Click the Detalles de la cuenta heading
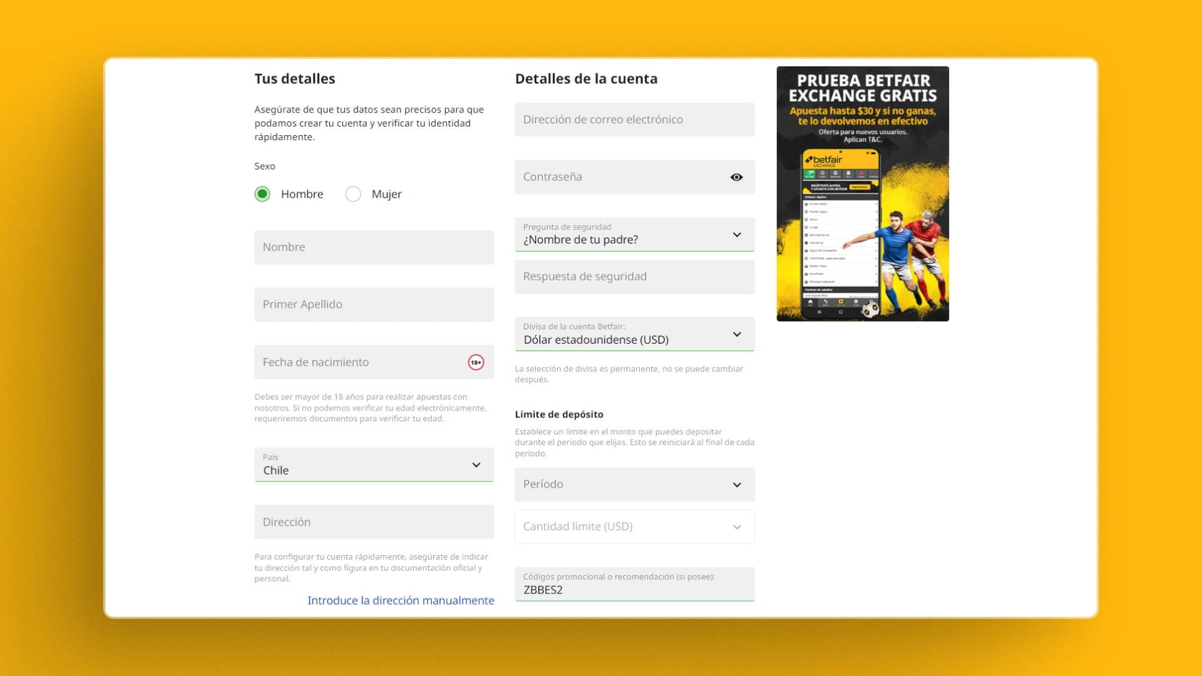 click(586, 79)
